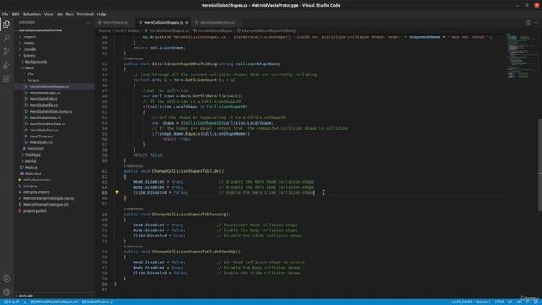Open icon.png file

pyautogui.click(x=30, y=186)
